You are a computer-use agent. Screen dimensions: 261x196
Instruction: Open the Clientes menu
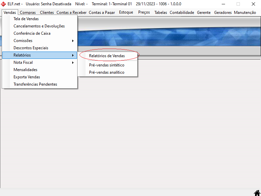click(x=47, y=13)
